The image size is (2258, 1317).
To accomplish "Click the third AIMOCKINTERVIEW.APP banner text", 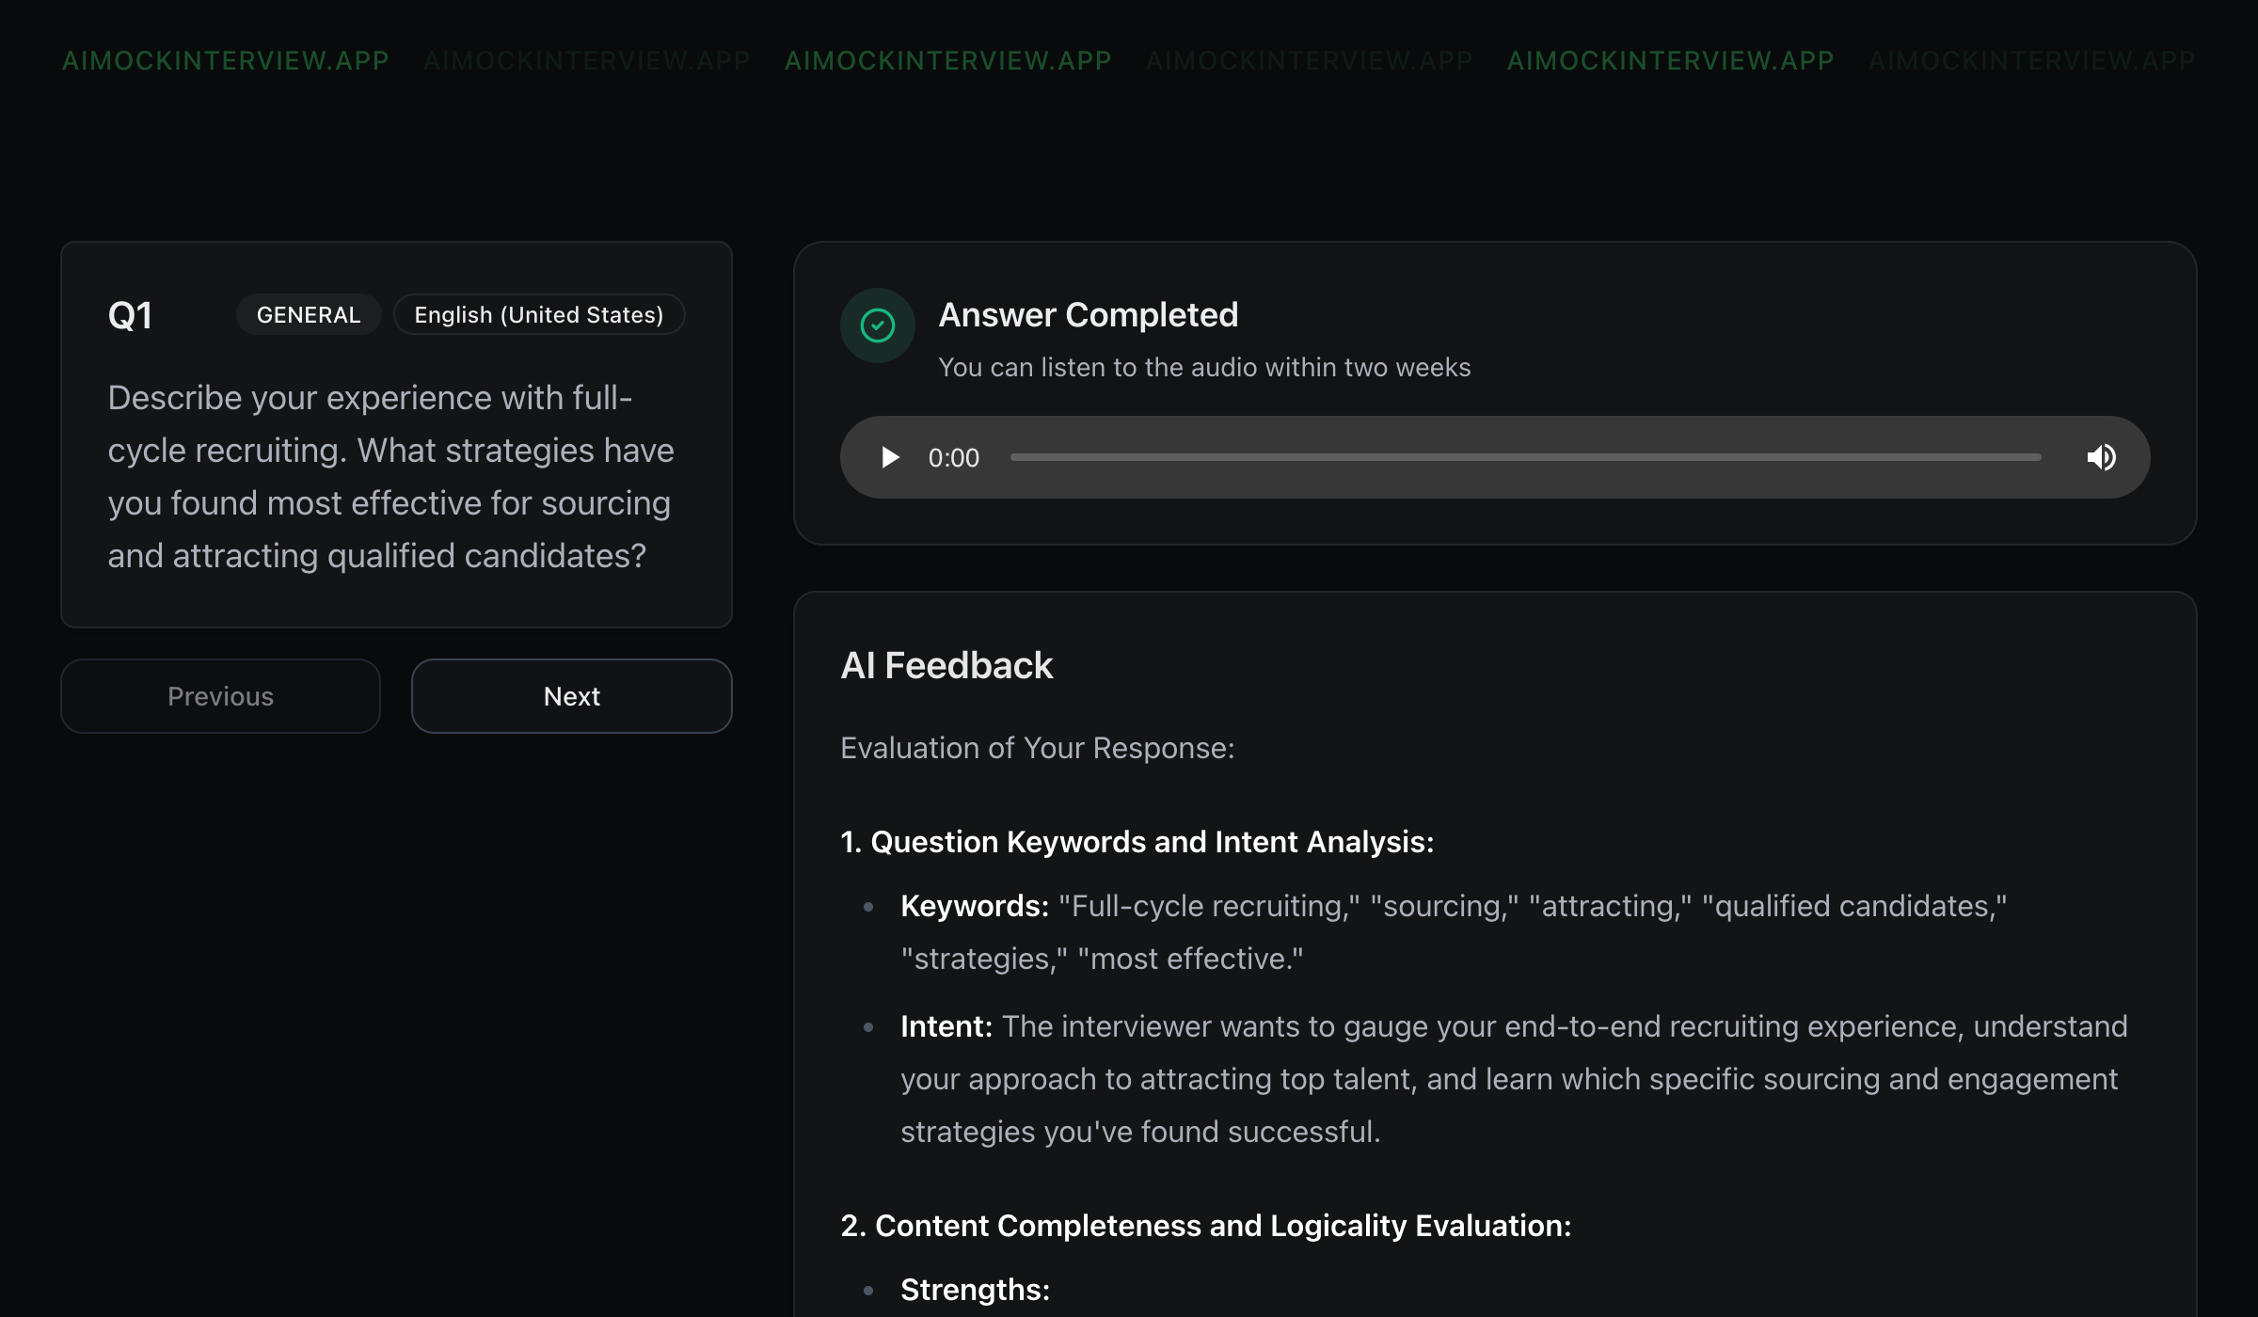I will [947, 60].
